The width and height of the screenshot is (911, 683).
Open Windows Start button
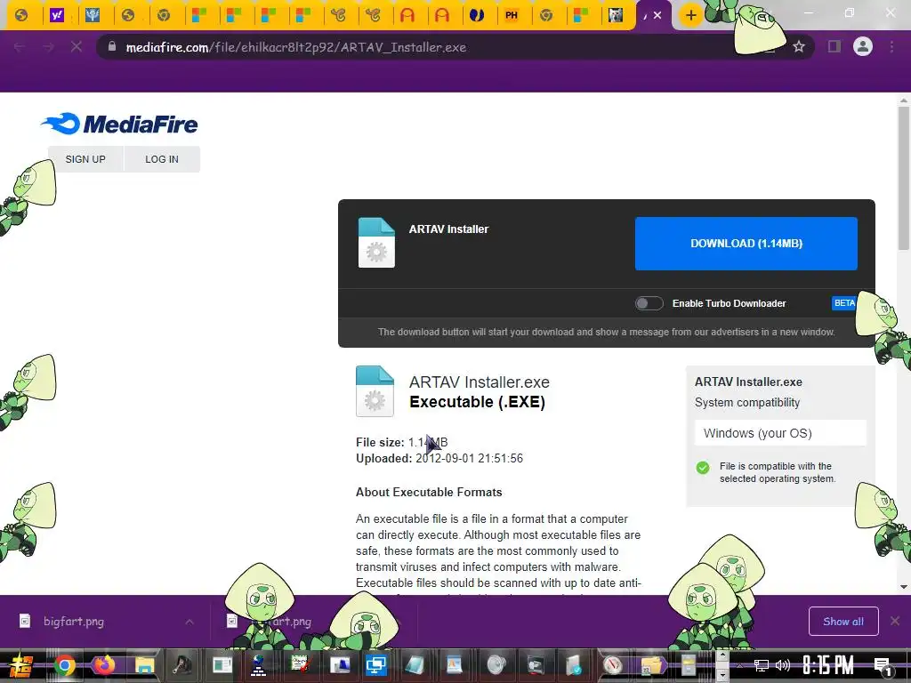click(21, 665)
